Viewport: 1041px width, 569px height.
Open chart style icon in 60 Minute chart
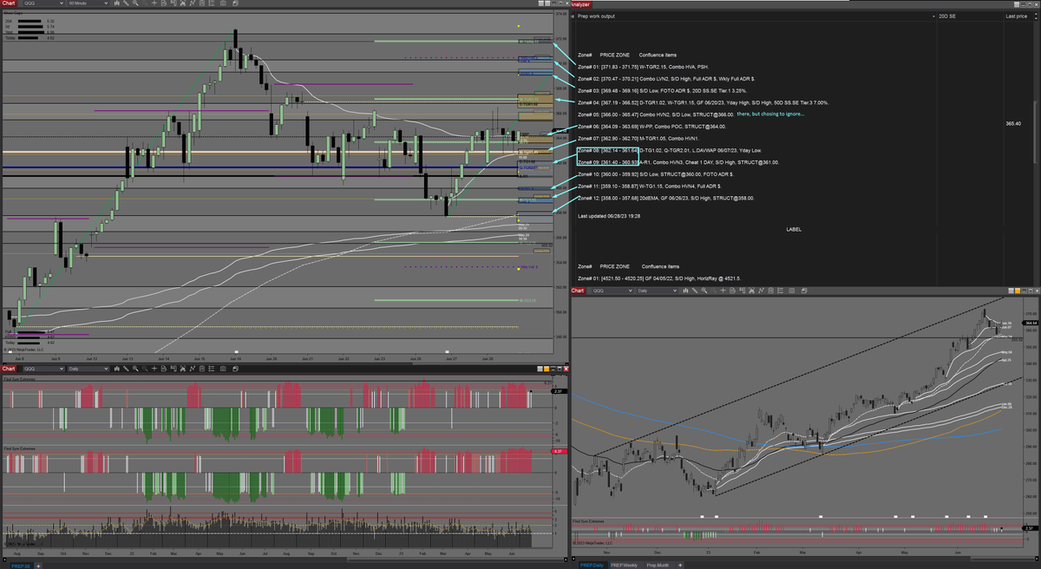click(x=117, y=3)
